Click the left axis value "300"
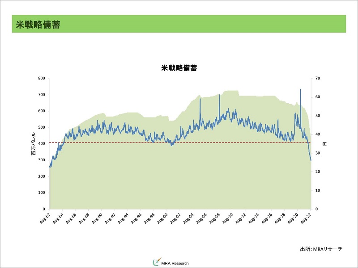The height and width of the screenshot is (268, 358). 42,160
